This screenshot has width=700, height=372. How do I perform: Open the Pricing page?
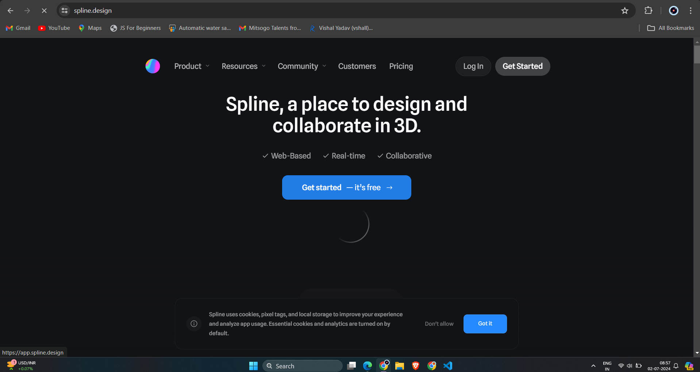[401, 66]
